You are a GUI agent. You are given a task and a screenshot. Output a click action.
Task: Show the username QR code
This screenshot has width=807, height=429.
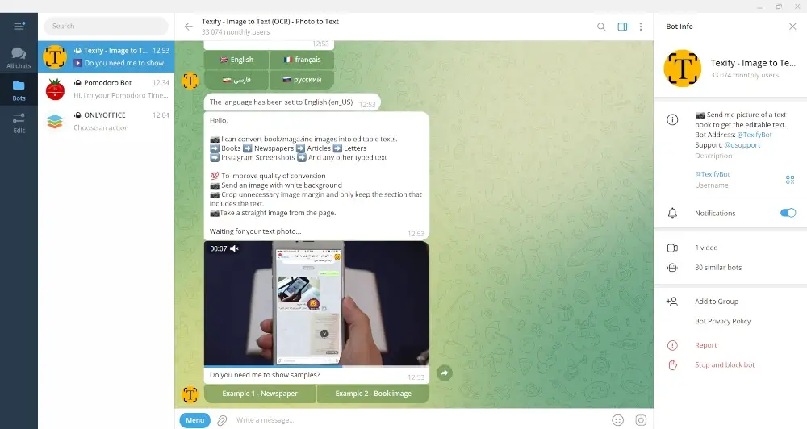(x=790, y=180)
